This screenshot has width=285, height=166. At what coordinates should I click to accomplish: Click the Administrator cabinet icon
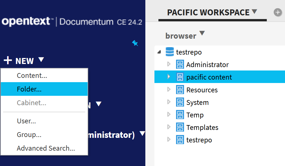(180, 65)
